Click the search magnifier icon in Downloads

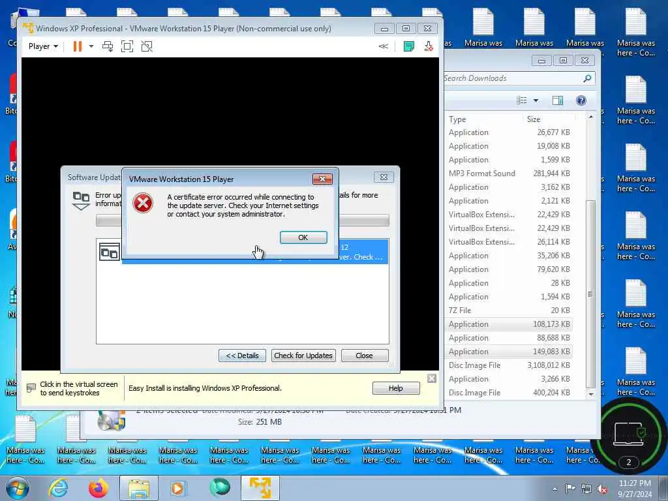(588, 78)
